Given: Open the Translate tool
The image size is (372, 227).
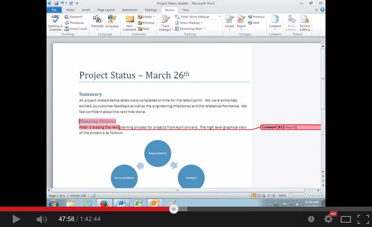Looking at the screenshot, I should point(97,22).
